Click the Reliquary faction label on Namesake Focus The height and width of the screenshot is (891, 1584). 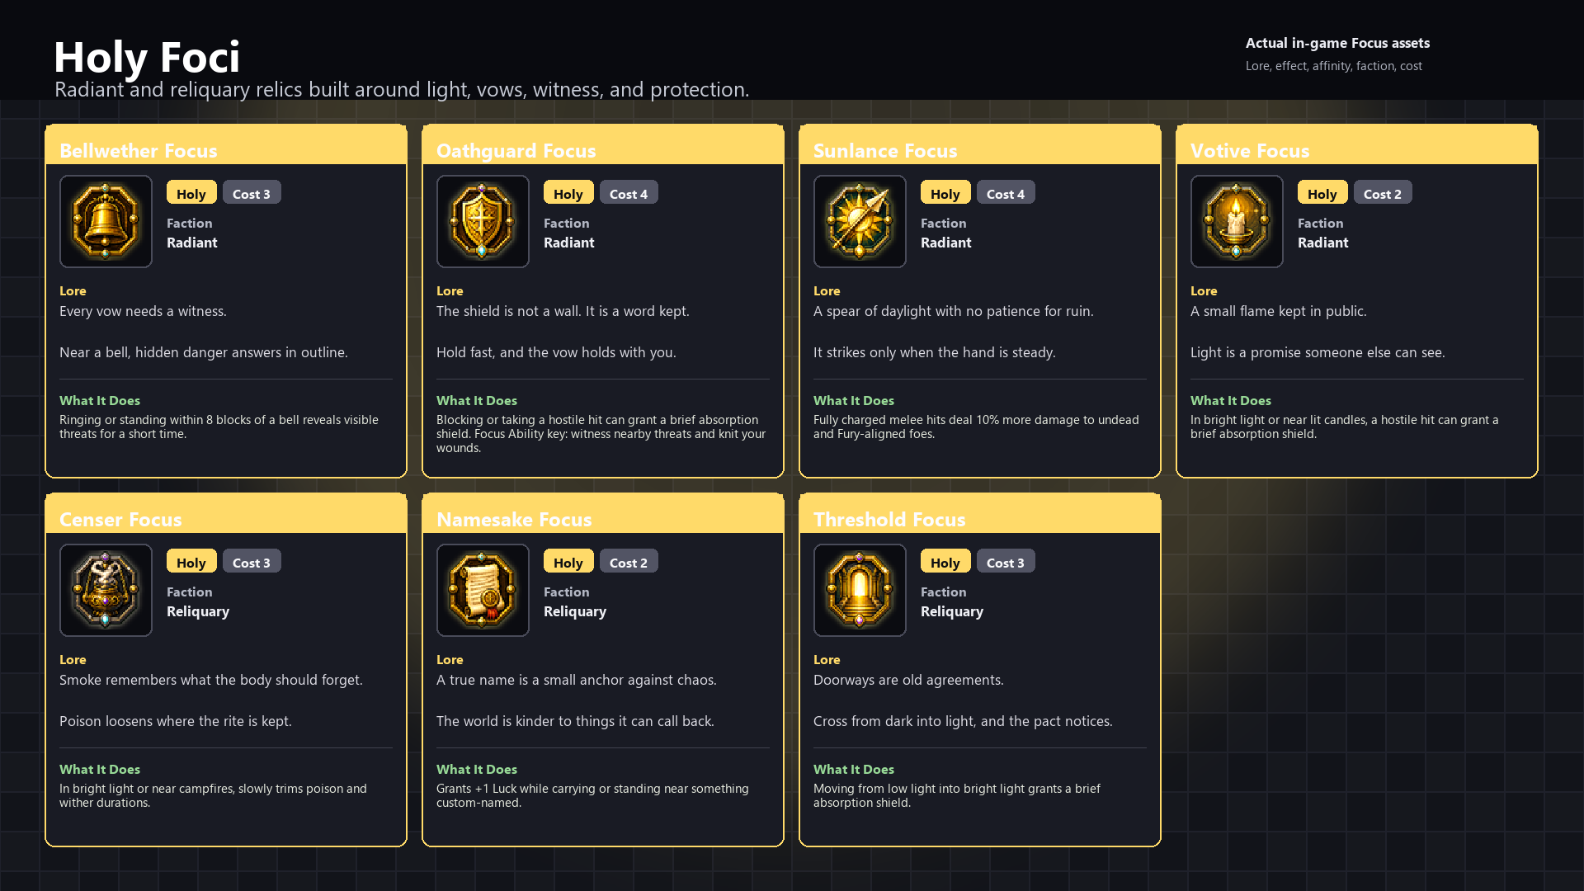tap(575, 611)
